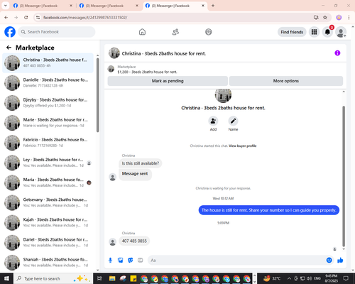Open the Windows notification center
This screenshot has width=355, height=284.
point(346,278)
